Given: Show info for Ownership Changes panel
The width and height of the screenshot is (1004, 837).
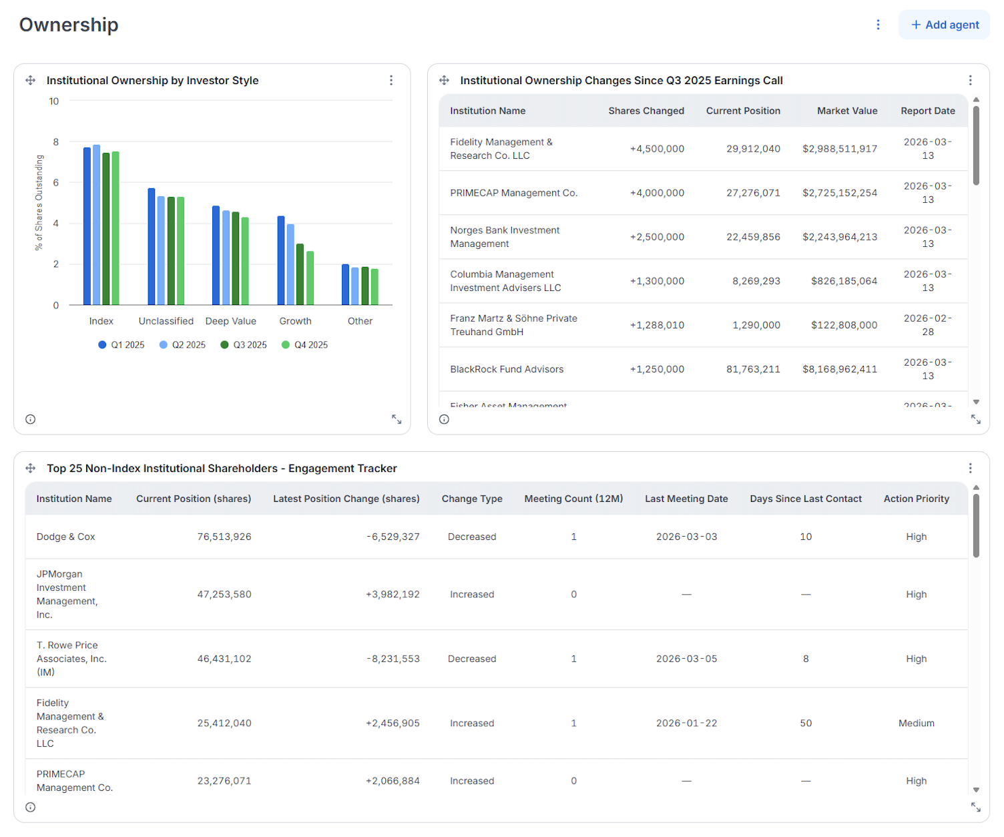Looking at the screenshot, I should pyautogui.click(x=445, y=419).
